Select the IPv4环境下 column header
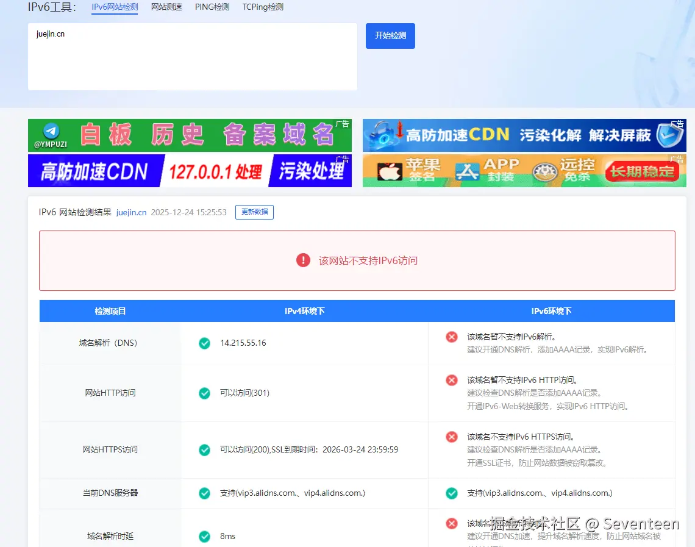The width and height of the screenshot is (695, 547). pyautogui.click(x=304, y=311)
